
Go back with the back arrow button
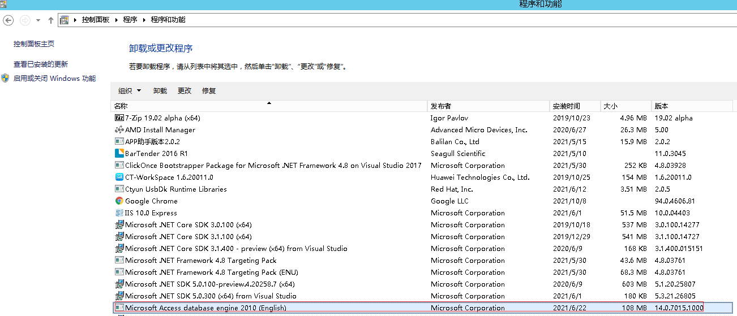8,20
